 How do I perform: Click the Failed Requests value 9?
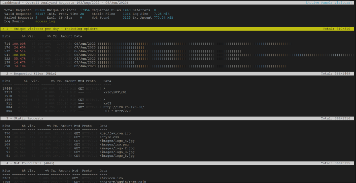[x=36, y=17]
